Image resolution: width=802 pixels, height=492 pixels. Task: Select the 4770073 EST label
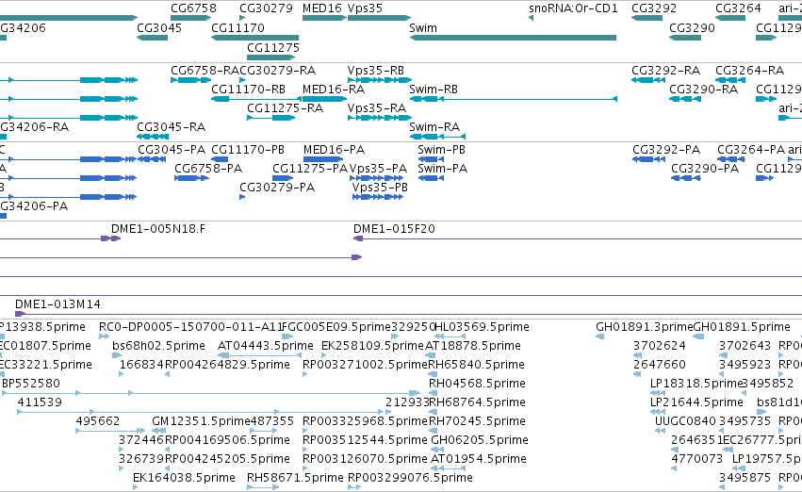click(697, 459)
